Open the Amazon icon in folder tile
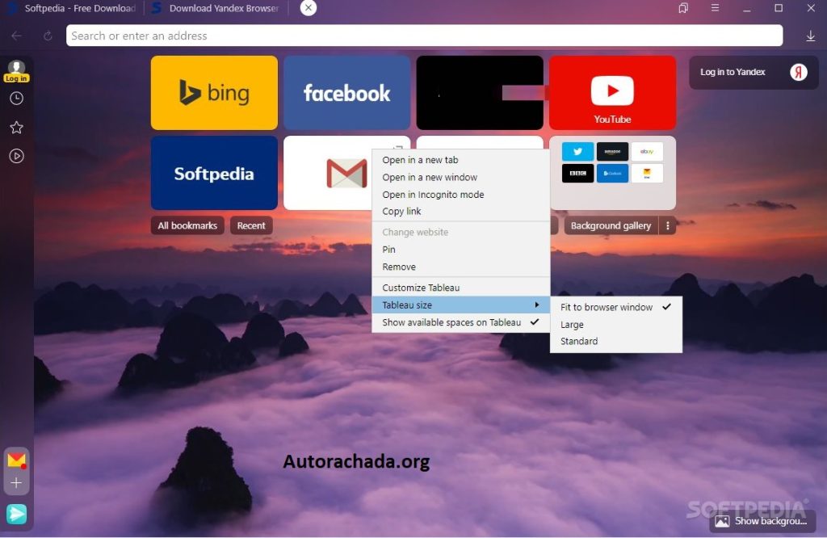Image resolution: width=827 pixels, height=538 pixels. [612, 151]
